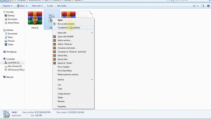The image size is (211, 119).
Task: Choose Run as administrator
Action: (x=66, y=24)
